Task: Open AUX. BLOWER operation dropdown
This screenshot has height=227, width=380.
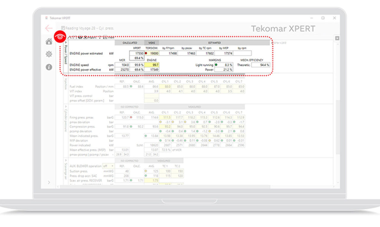Action: 108,166
